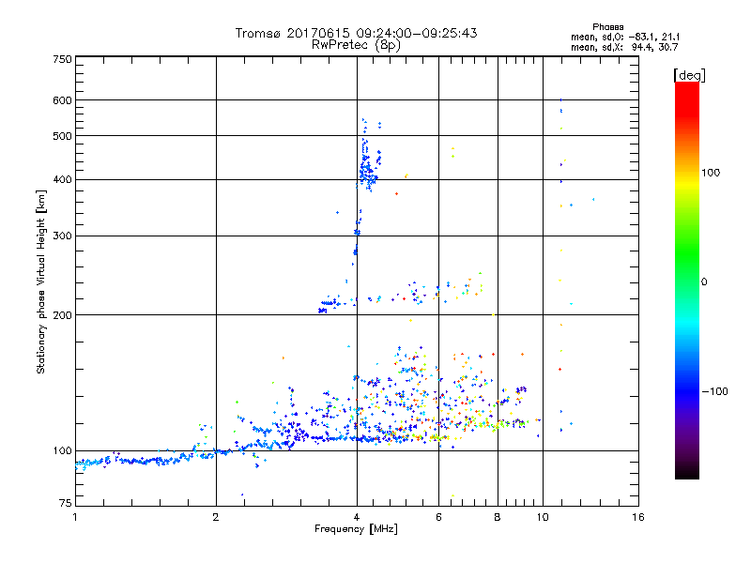Click the 'mean, sd,O: -83.1, 21.1' line
Screen dimensions: 751x563
(625, 37)
